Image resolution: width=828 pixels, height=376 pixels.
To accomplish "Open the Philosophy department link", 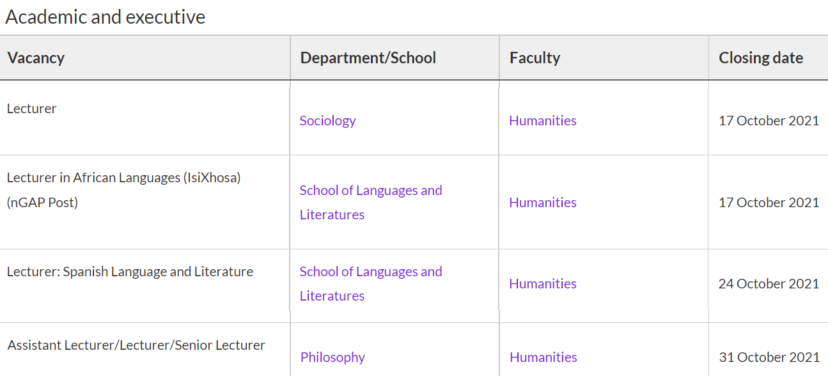I will click(x=332, y=357).
